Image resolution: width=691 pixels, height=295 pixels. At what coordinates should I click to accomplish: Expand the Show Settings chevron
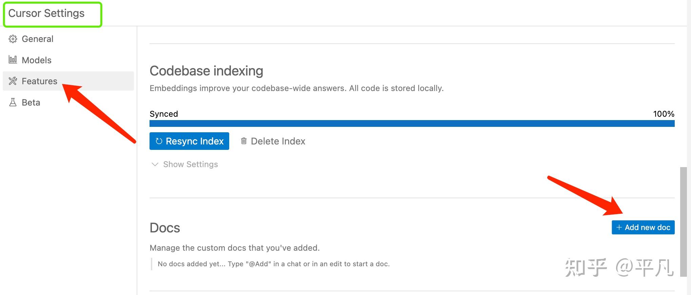[155, 164]
